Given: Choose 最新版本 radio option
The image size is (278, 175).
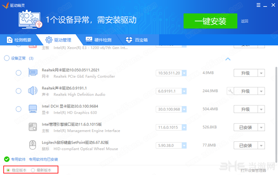Looking at the screenshot, I should click(x=33, y=170).
